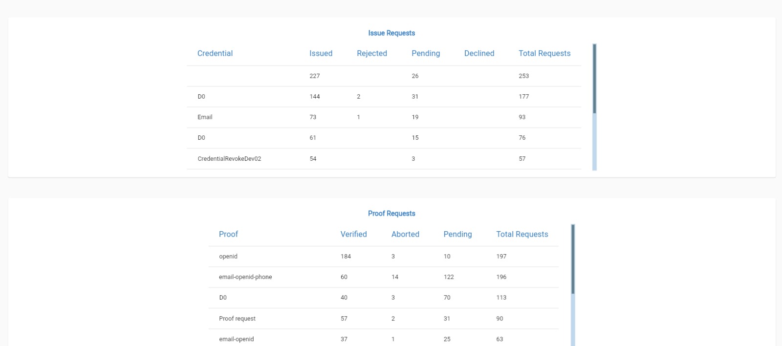The width and height of the screenshot is (782, 346).
Task: Select the email-openid-phone proof name
Action: point(245,277)
